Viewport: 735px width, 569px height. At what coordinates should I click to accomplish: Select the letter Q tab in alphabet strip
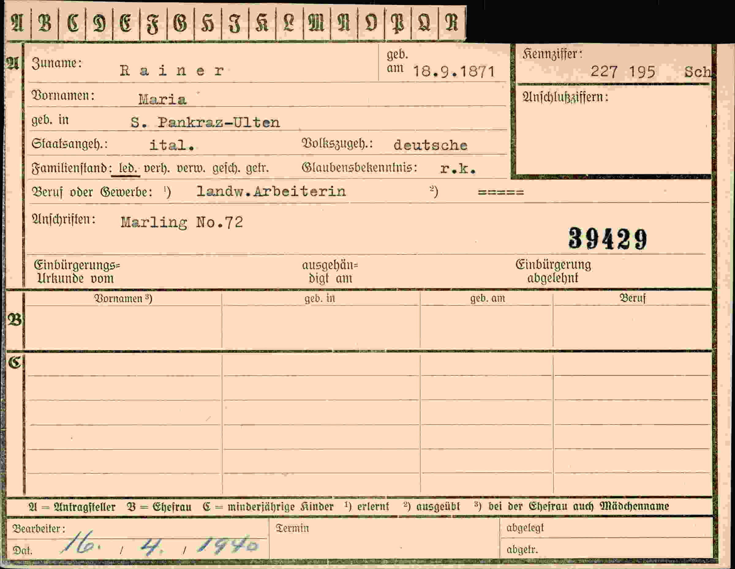425,23
